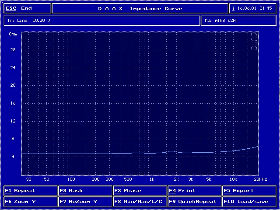Show the F3 Phase curve
Image resolution: width=280 pixels, height=210 pixels.
pos(140,191)
